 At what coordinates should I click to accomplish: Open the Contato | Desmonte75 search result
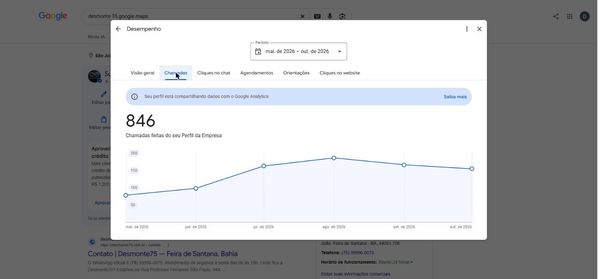click(163, 254)
